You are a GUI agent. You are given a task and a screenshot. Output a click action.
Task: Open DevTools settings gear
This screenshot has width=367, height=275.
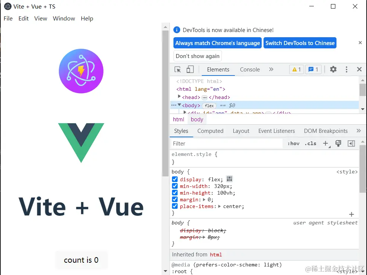[x=333, y=69]
